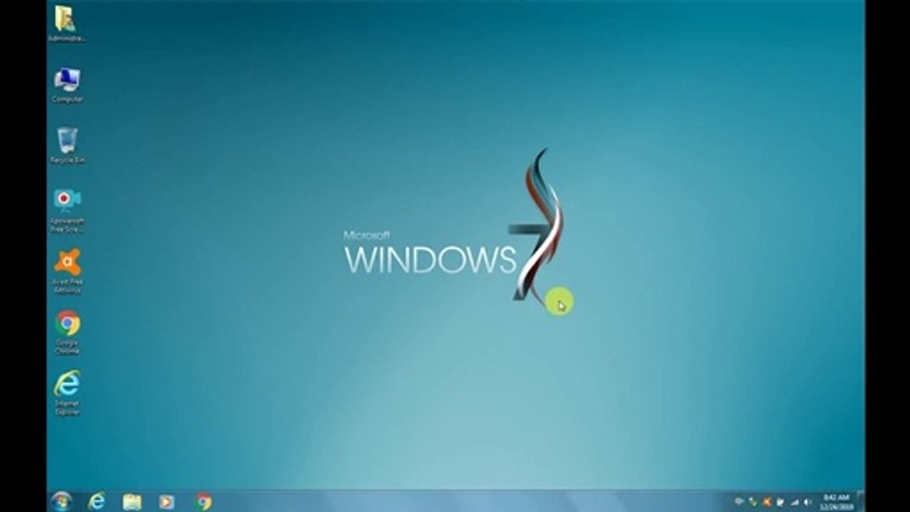Click the Show desktop button

point(860,501)
